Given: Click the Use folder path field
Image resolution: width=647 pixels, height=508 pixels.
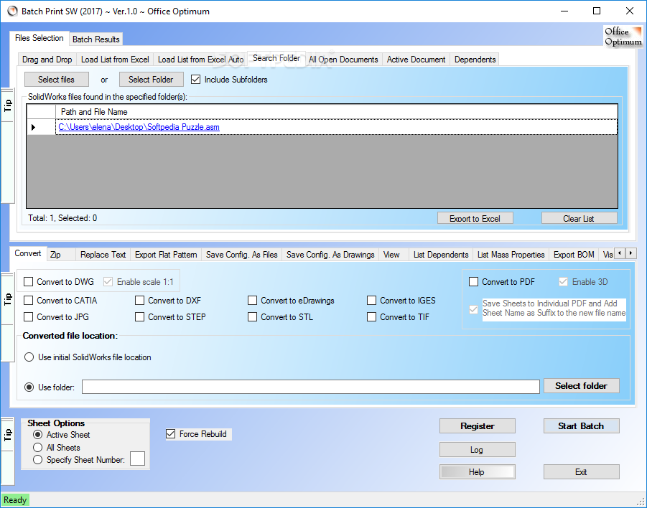Looking at the screenshot, I should click(311, 387).
